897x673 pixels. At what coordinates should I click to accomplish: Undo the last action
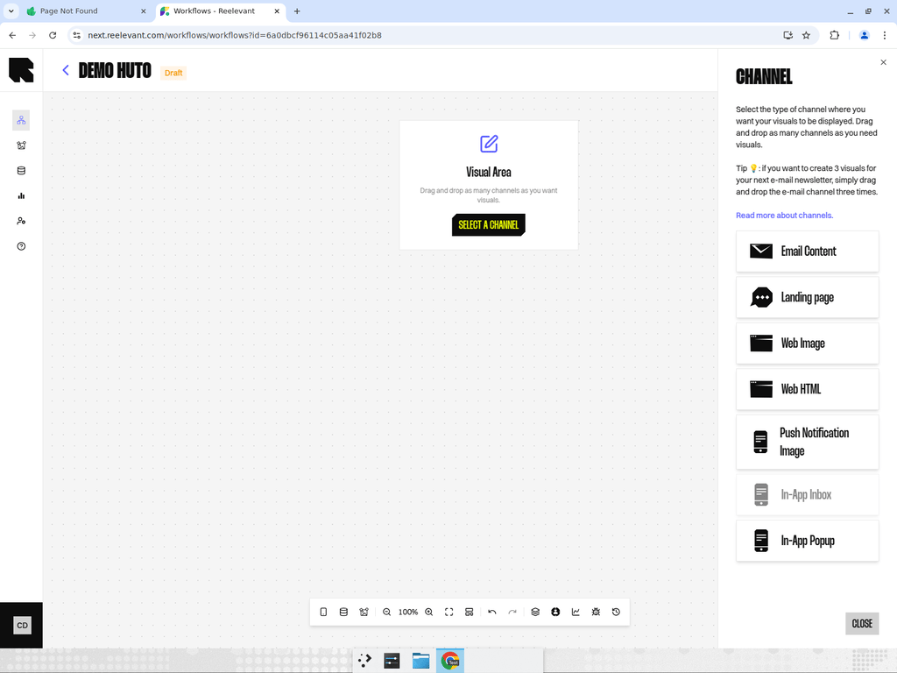coord(492,612)
